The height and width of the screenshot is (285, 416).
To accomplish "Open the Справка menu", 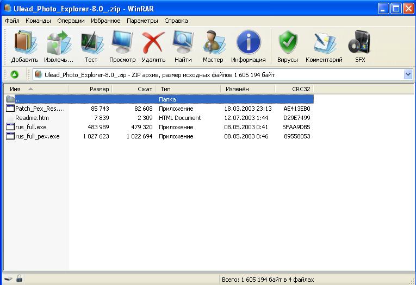I will tap(176, 21).
